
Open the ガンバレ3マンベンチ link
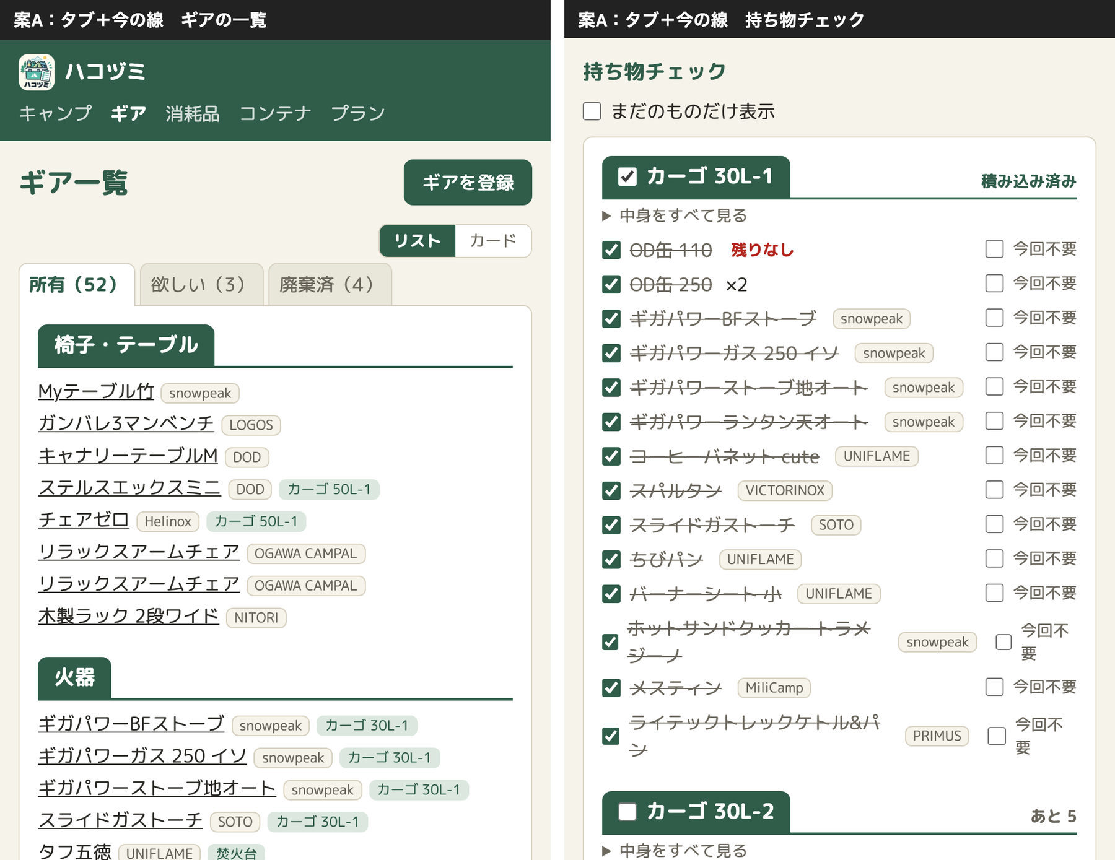[126, 423]
